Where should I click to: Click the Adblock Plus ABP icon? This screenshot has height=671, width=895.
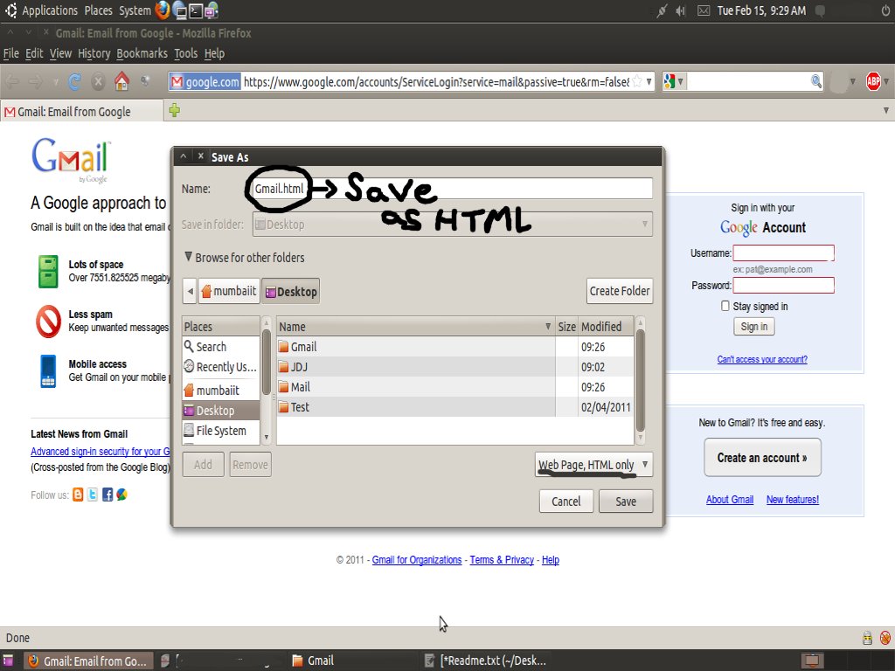(x=873, y=81)
